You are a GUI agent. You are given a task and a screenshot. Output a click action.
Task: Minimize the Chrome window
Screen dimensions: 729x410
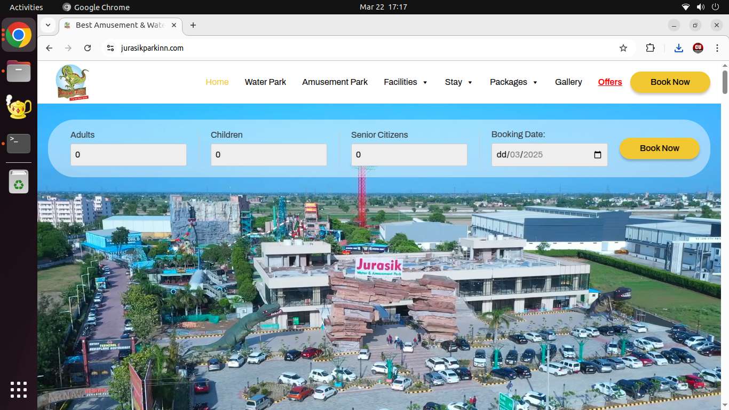pos(674,25)
